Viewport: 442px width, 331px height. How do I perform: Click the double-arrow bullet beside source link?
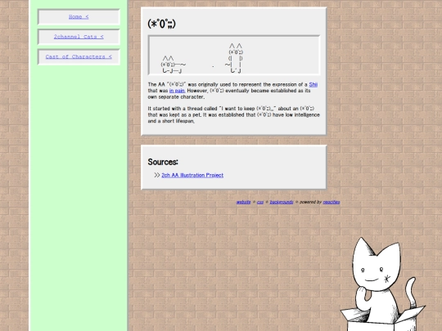(157, 175)
